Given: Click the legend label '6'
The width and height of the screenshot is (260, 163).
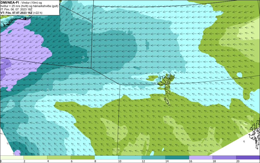Looking at the screenshot, I should pos(72,161).
